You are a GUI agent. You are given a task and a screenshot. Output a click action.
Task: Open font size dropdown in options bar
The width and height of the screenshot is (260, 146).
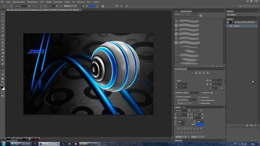tap(57, 6)
